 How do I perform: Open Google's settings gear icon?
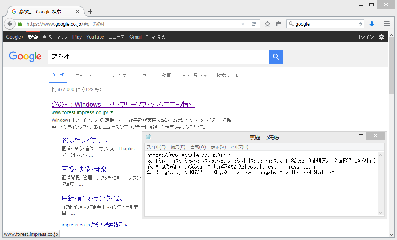click(x=381, y=36)
